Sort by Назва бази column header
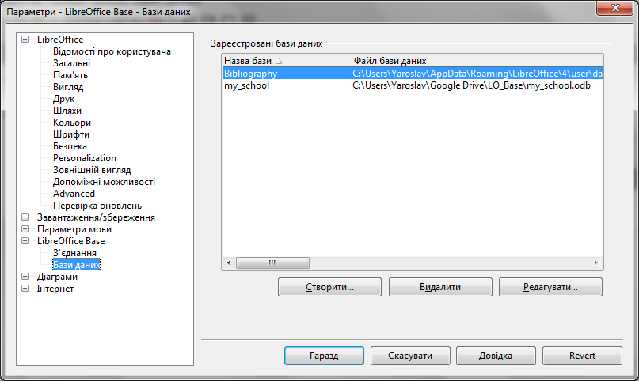Screen dimensions: 639x381 point(287,61)
